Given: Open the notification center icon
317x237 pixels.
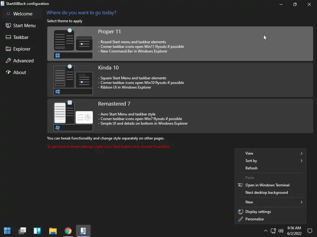Looking at the screenshot, I should 310,231.
